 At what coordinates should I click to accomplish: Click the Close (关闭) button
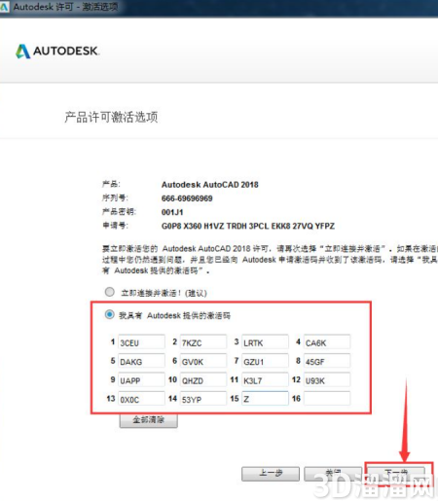point(333,474)
